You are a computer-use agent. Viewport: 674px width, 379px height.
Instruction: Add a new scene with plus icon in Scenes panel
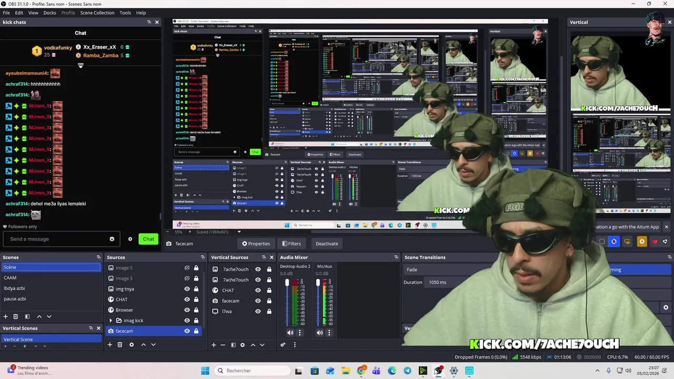tap(6, 316)
